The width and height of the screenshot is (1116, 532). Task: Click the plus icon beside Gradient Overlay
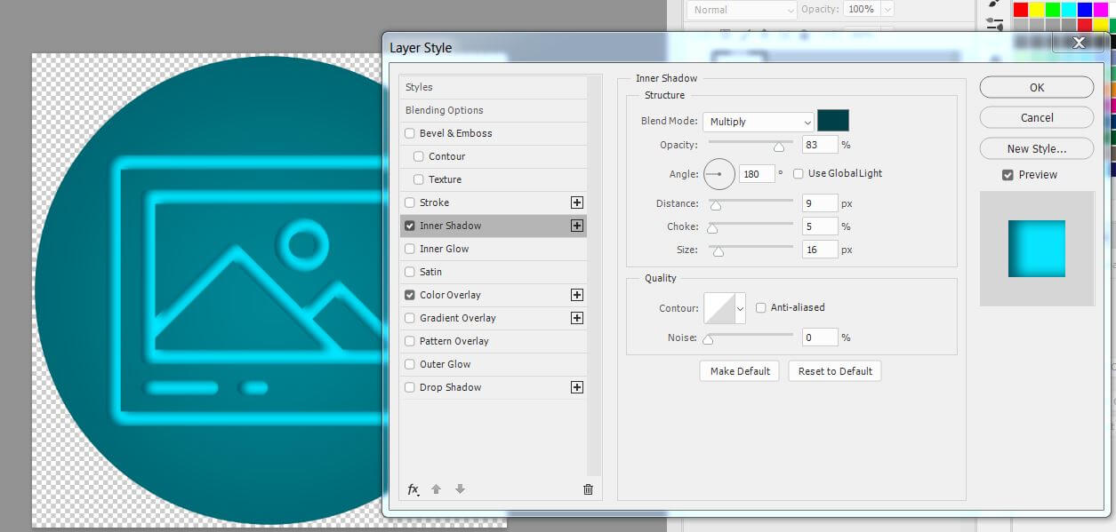(577, 318)
